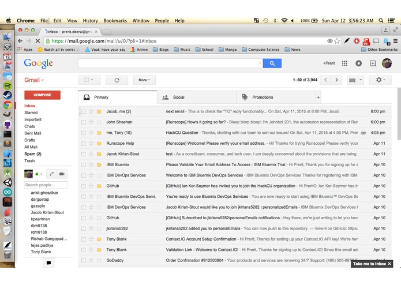This screenshot has height=285, width=401.
Task: Click the Spotlight search icon in menu bar
Action: 381,21
